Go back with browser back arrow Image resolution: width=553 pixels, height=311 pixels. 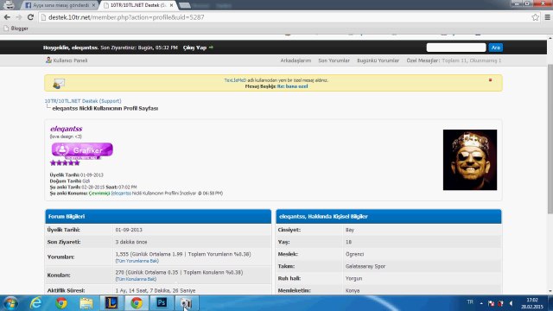coord(7,17)
